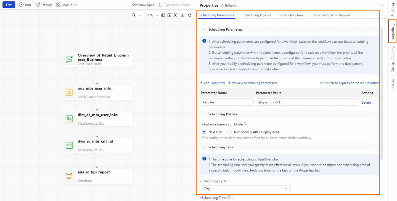This screenshot has height=201, width=397.
Task: Click the ads_ec_kpi_report Notebook node icon
Action: (69, 176)
